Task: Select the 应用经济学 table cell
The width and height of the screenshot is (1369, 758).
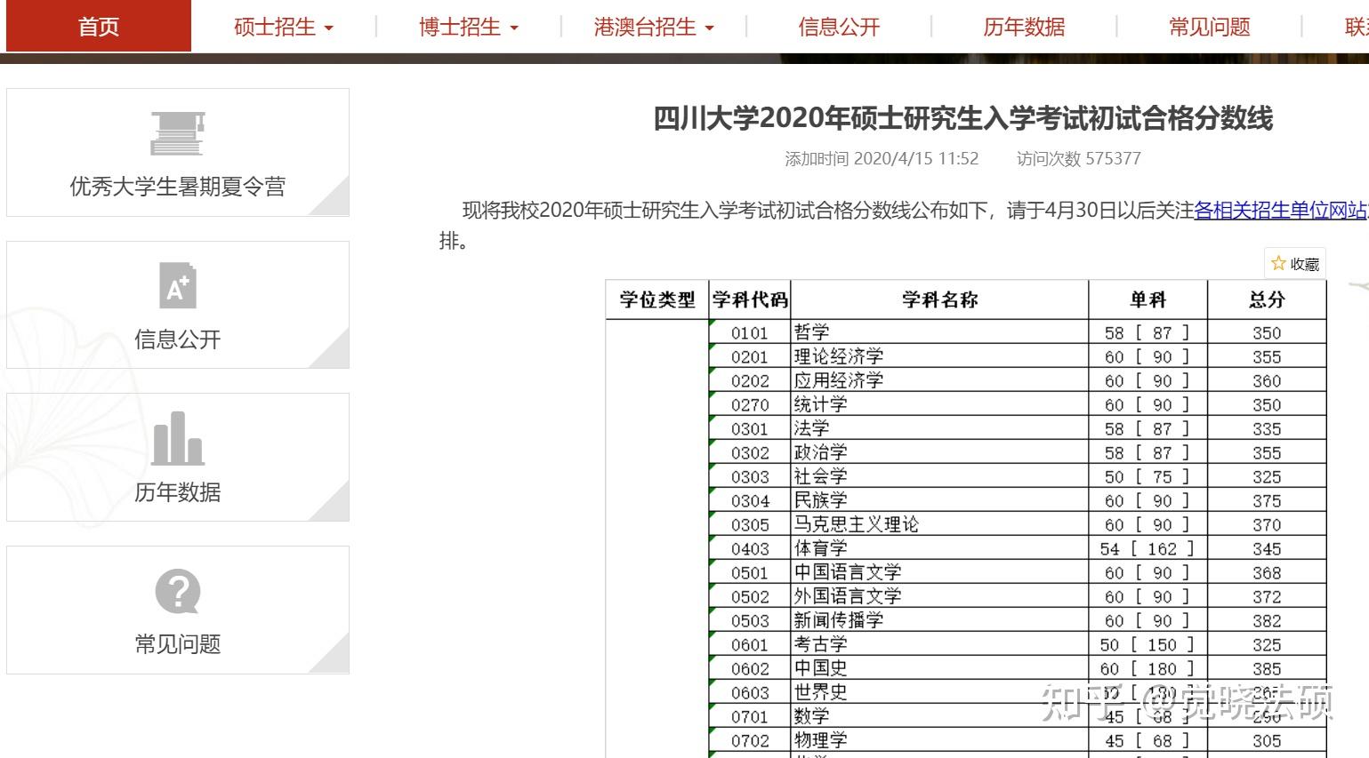Action: point(939,380)
